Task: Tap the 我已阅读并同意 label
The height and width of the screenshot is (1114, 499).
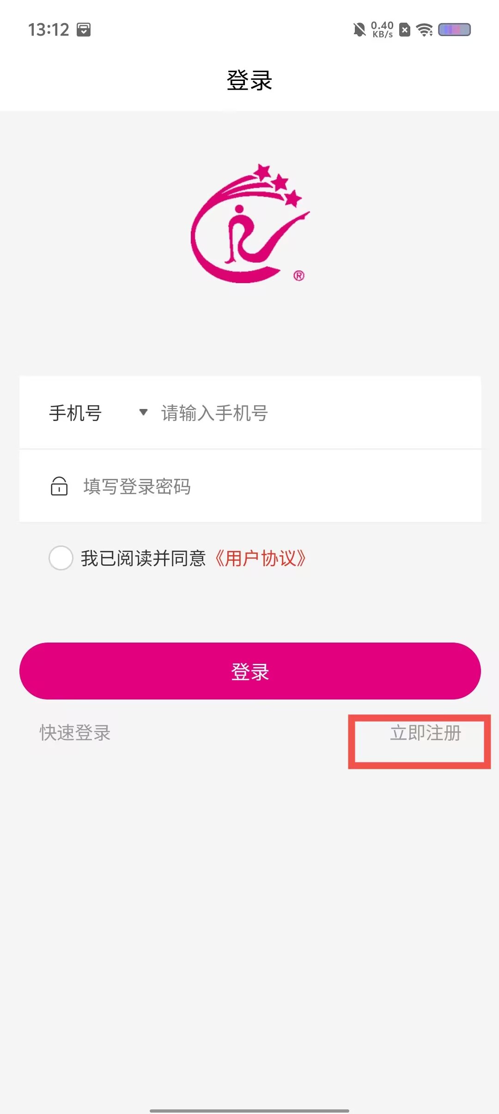Action: (143, 558)
